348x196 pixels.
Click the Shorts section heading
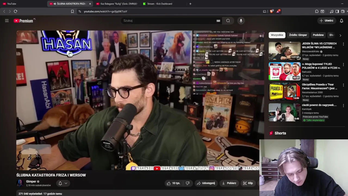pos(280,133)
